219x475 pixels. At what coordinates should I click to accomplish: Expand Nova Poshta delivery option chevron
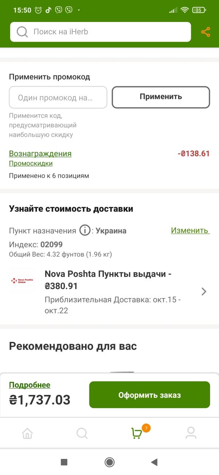click(204, 291)
